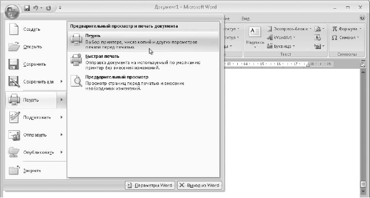Click the Подготовить pencil document icon
370x198 pixels.
point(14,117)
